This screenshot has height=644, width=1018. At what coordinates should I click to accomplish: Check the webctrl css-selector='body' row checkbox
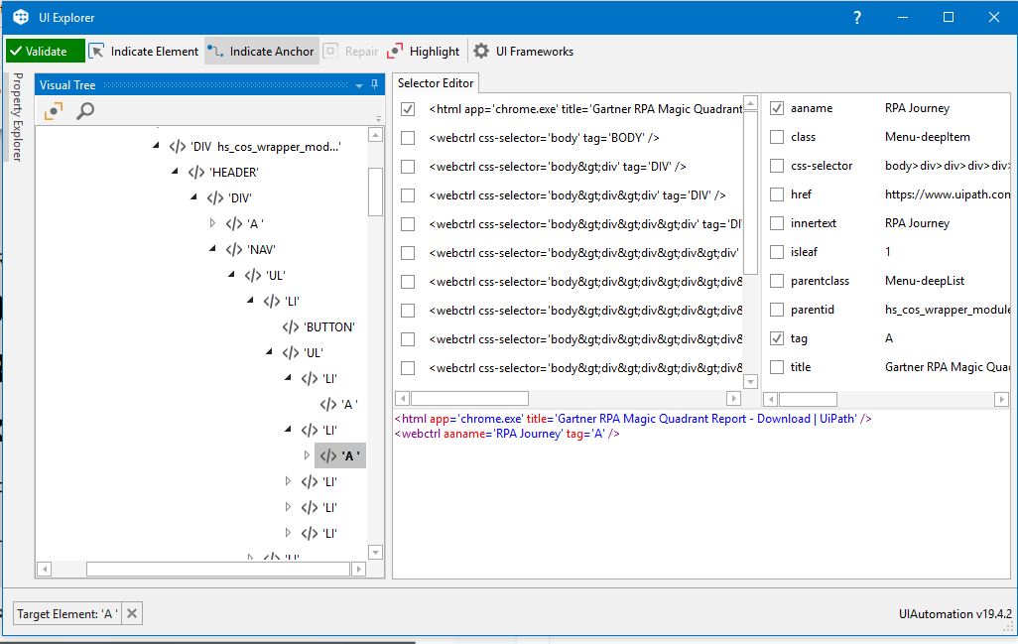click(408, 138)
